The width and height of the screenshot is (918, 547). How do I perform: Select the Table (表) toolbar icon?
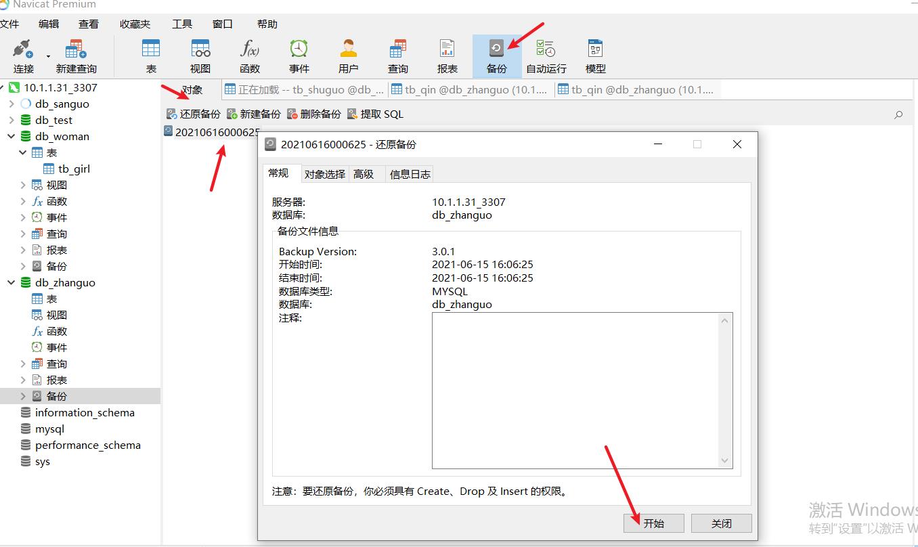151,56
